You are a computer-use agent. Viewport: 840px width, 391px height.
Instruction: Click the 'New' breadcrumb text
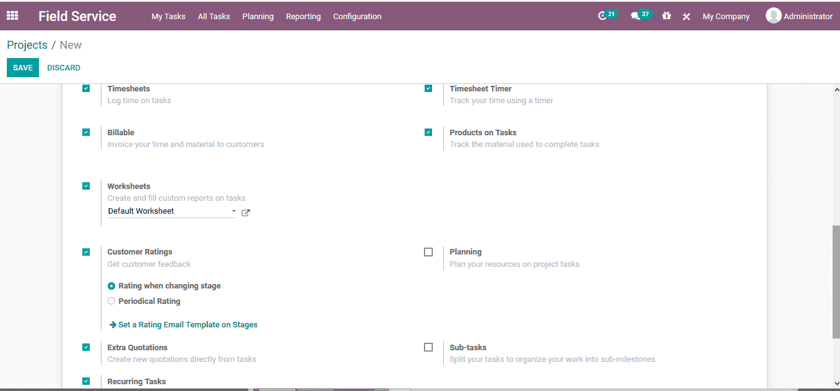pos(71,45)
